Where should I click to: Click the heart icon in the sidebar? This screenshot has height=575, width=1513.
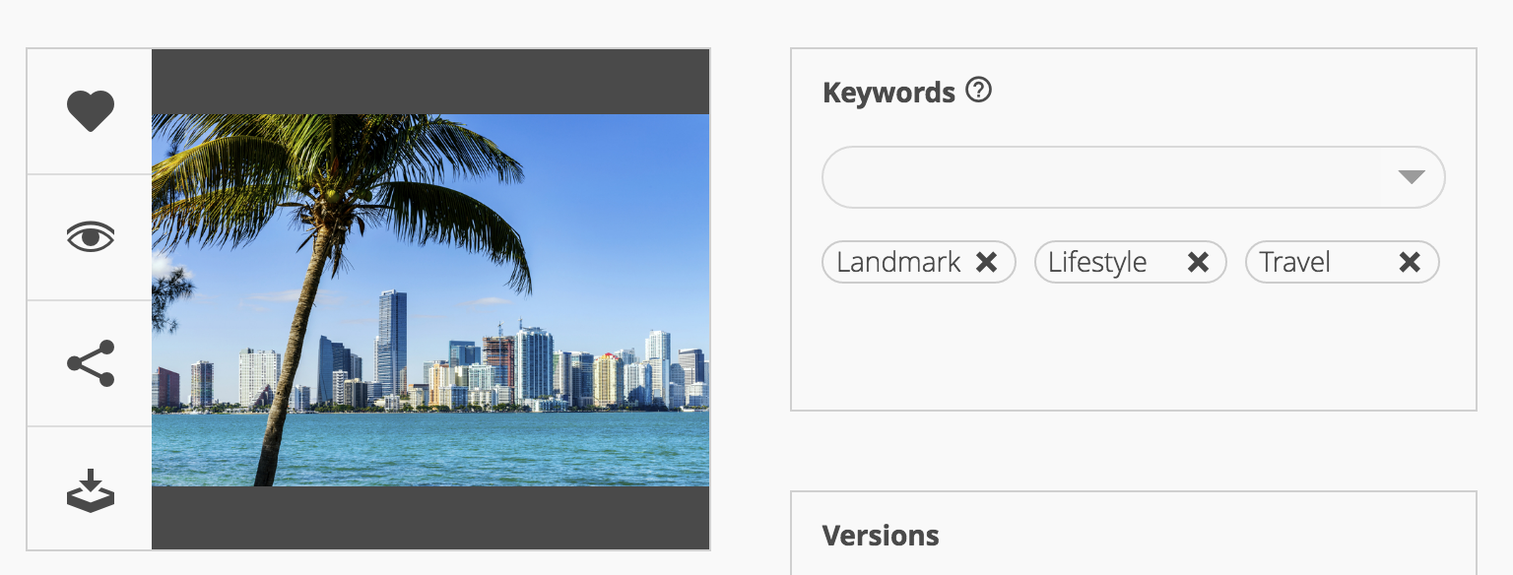pos(91,110)
